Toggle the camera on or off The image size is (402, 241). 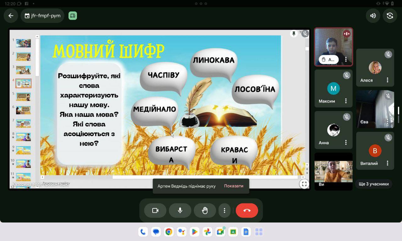(155, 211)
